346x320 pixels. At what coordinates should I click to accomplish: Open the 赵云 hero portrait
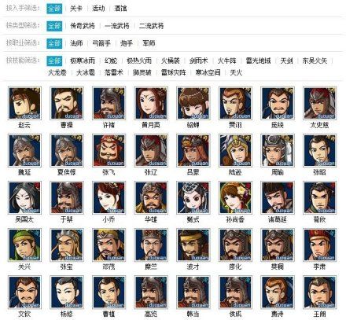coord(24,103)
